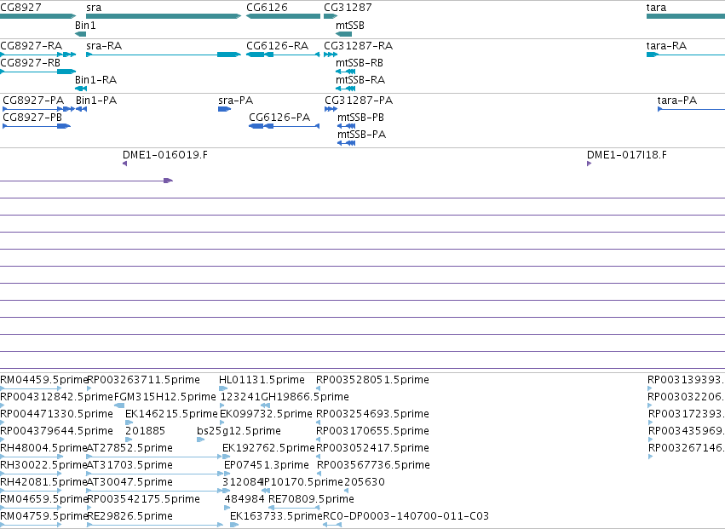Screen dimensions: 725x529
Task: Select the AT31703.5prime EST label
Action: point(129,465)
